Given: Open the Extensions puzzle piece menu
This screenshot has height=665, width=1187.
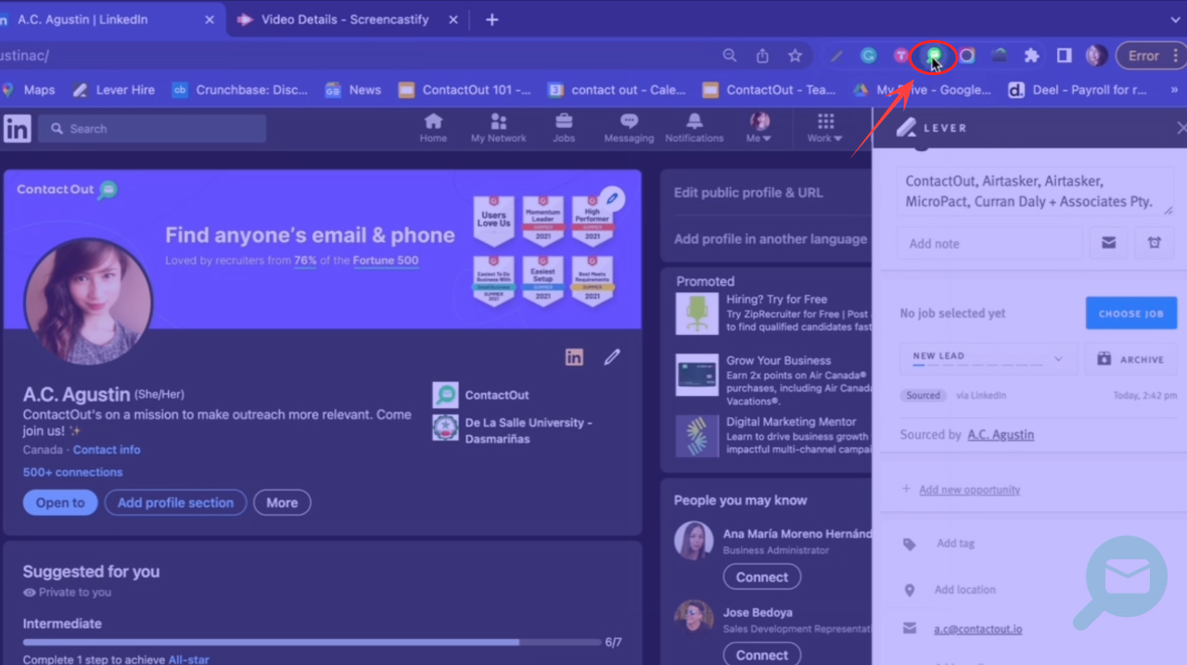Looking at the screenshot, I should 1031,56.
